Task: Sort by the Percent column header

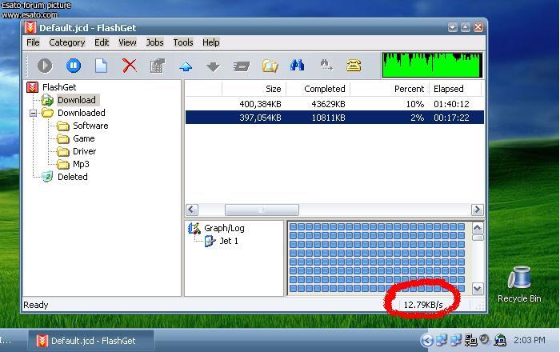Action: click(390, 89)
